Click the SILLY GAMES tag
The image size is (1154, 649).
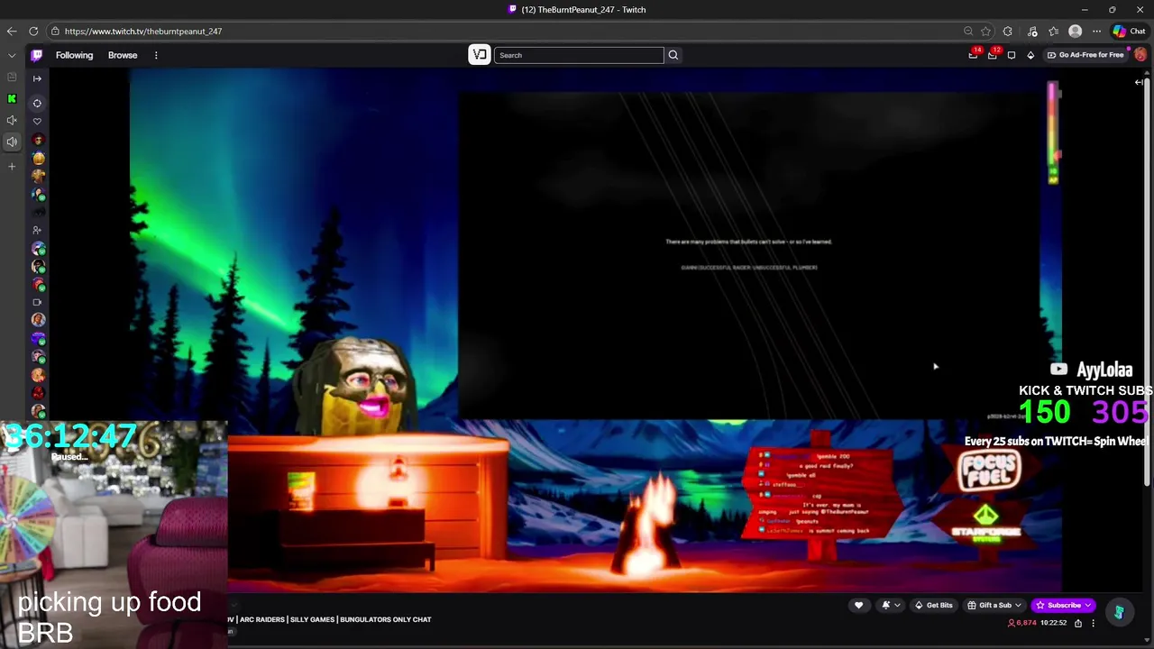tap(312, 619)
